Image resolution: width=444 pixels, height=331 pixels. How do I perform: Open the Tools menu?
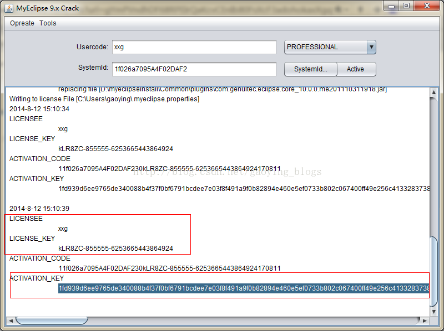coord(48,23)
